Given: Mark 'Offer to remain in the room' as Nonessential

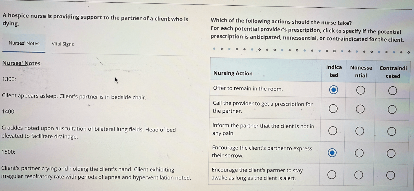Looking at the screenshot, I should click(360, 90).
